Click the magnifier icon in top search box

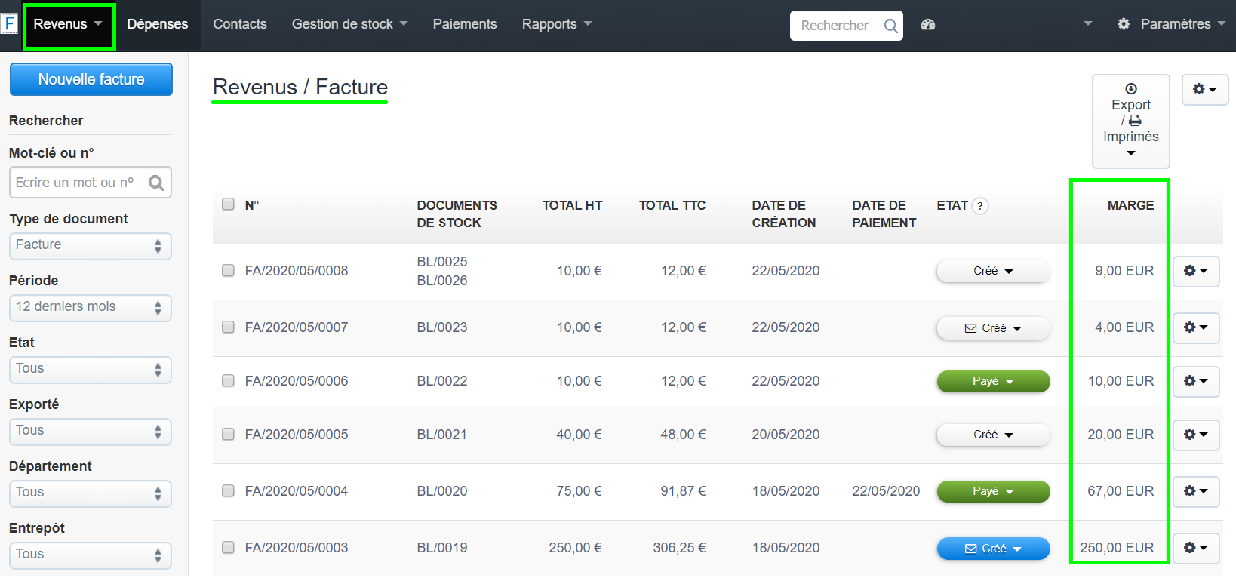pyautogui.click(x=890, y=26)
